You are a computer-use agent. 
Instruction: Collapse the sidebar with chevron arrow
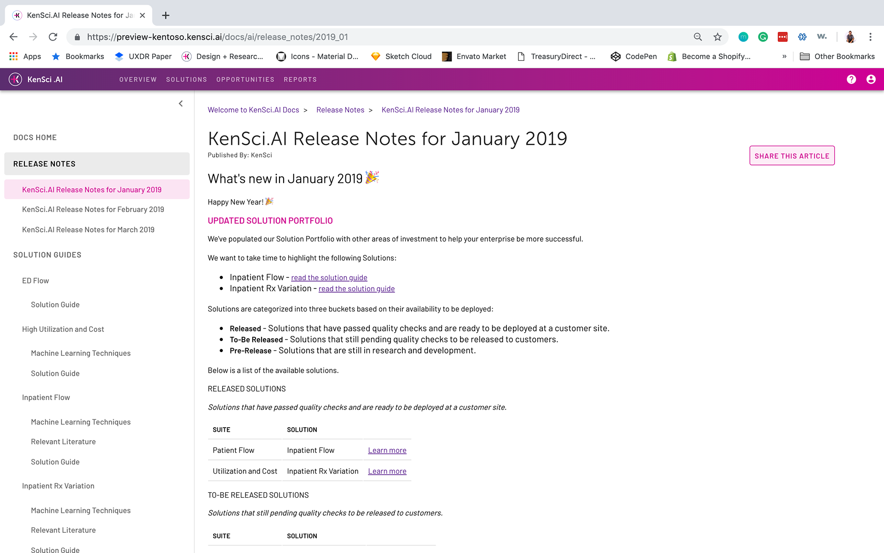(x=181, y=104)
